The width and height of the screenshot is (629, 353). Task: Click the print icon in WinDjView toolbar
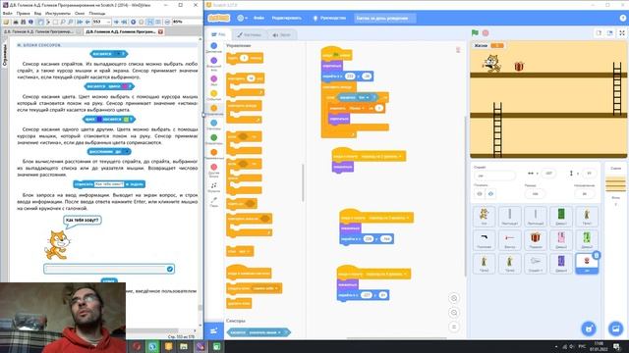[24, 22]
